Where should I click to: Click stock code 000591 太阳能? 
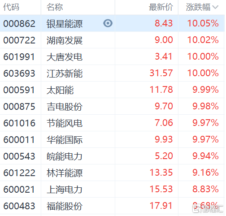coord(19,90)
